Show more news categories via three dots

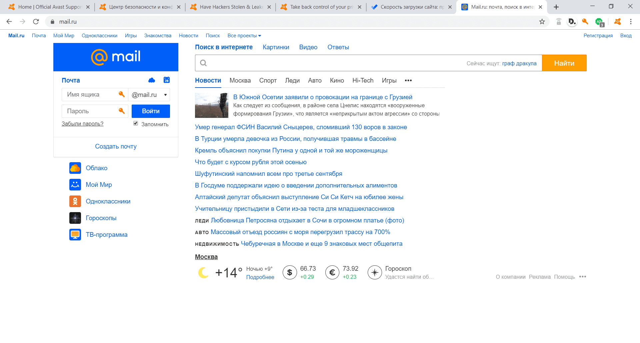tap(408, 80)
